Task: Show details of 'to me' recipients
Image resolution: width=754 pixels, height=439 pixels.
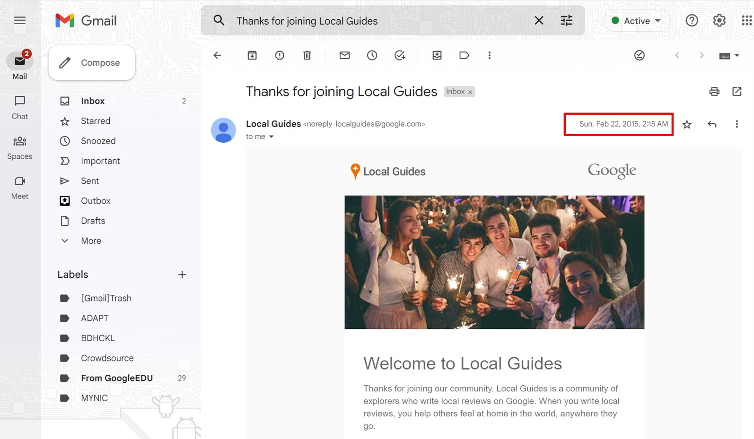Action: pyautogui.click(x=271, y=137)
